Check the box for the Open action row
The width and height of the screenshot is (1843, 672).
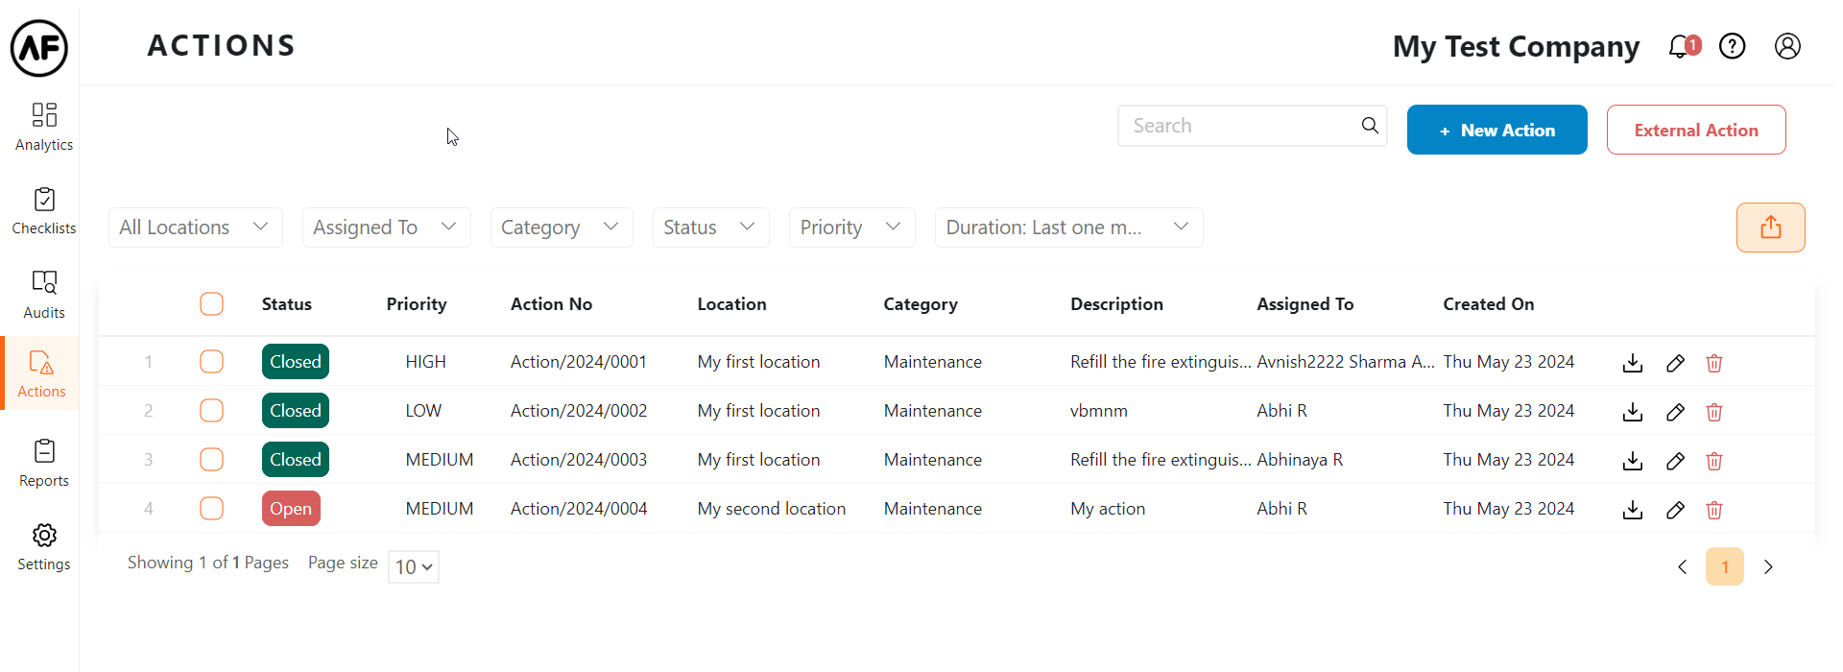[211, 509]
